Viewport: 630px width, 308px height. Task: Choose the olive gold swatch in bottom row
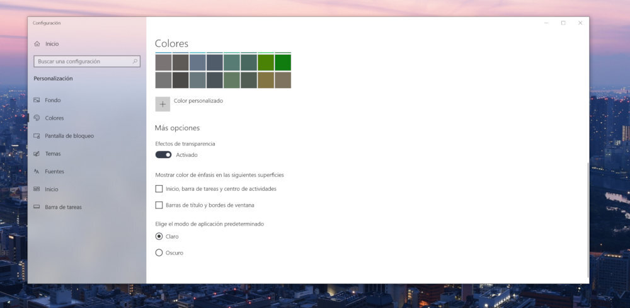266,80
